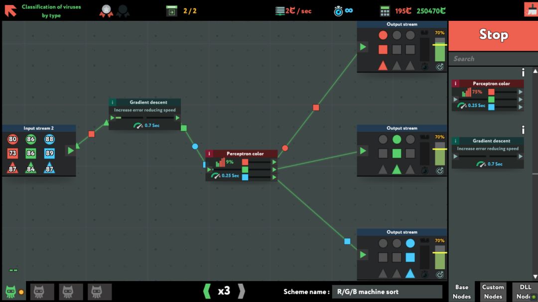This screenshot has width=538, height=302.
Task: Decrease simulation speed with left chevron
Action: pos(207,292)
